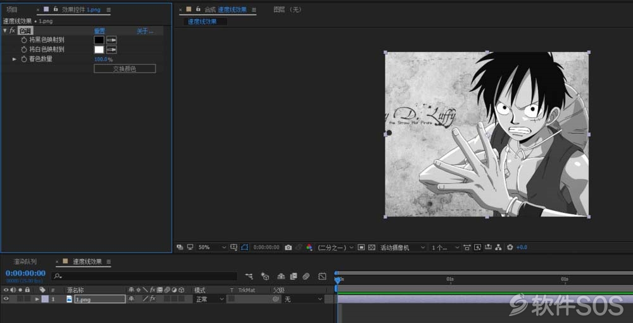Viewport: 633px width, 323px height.
Task: Open the 速度线效果 timeline panel menu
Action: (x=109, y=262)
